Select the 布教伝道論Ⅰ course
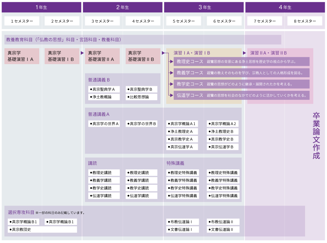The width and height of the screenshot is (327, 243). [x=182, y=222]
